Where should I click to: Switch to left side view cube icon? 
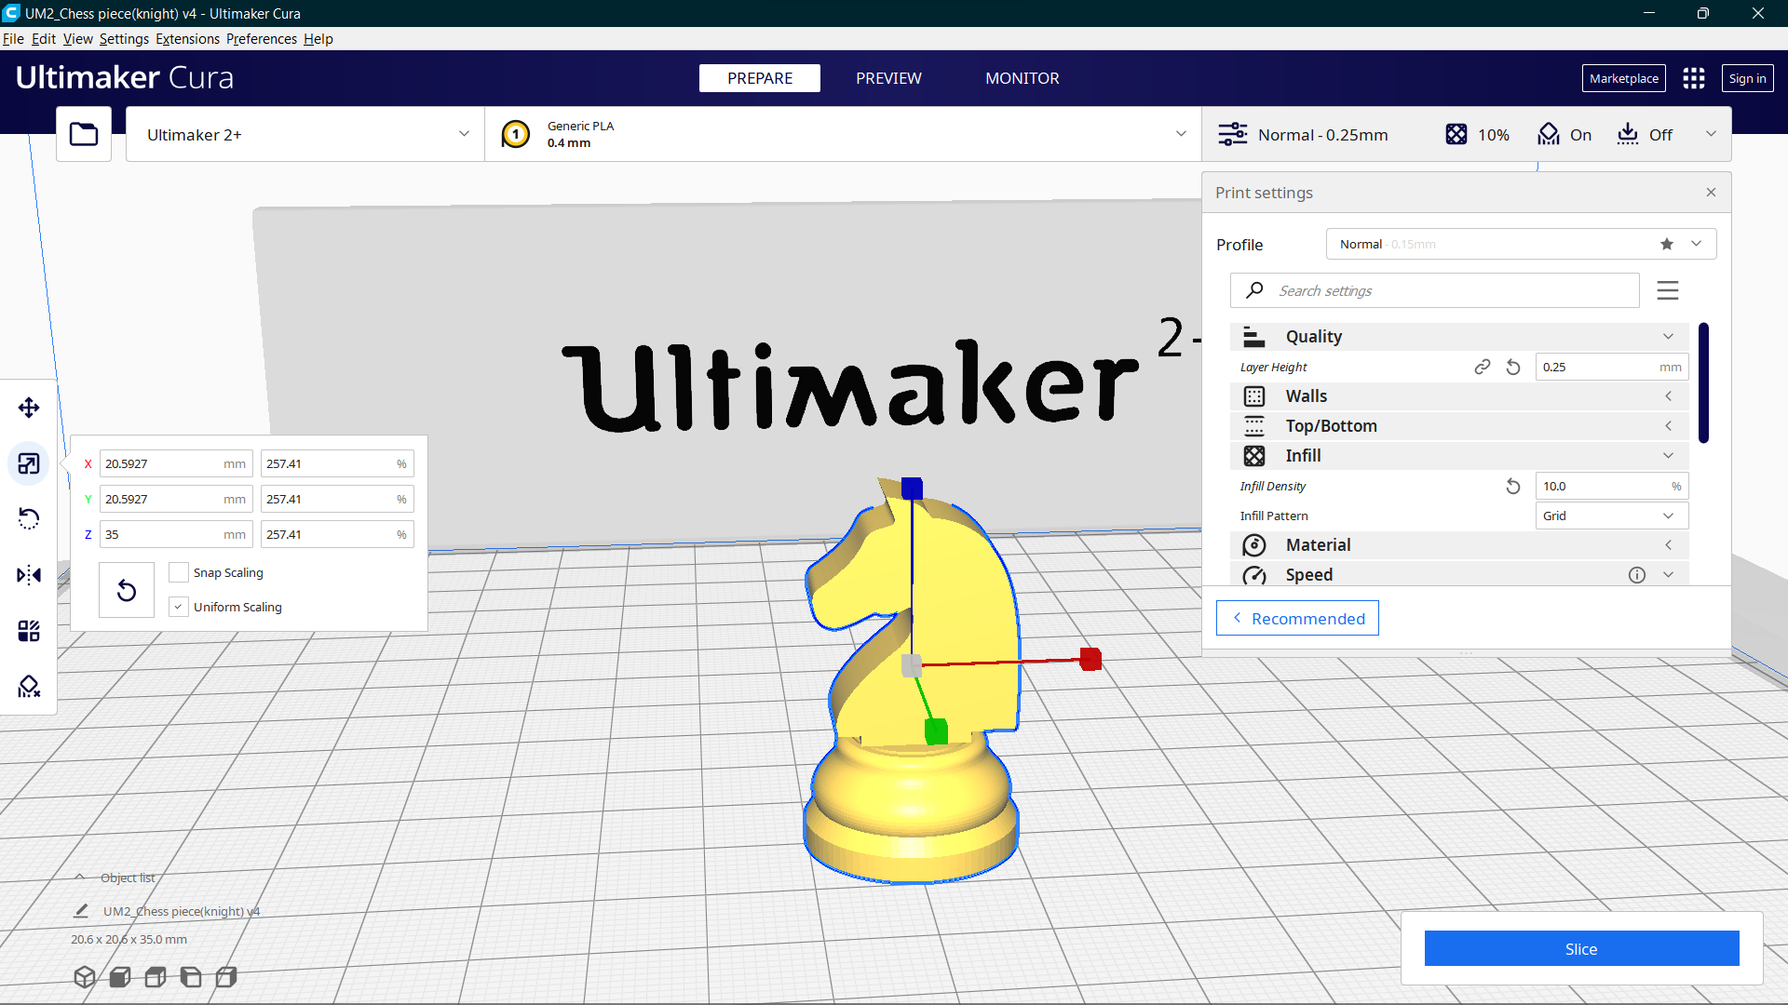(x=191, y=977)
